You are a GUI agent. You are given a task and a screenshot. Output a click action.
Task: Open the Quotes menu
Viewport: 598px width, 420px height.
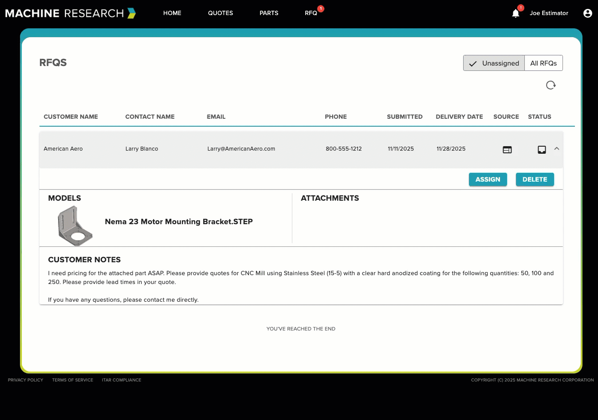(x=220, y=13)
